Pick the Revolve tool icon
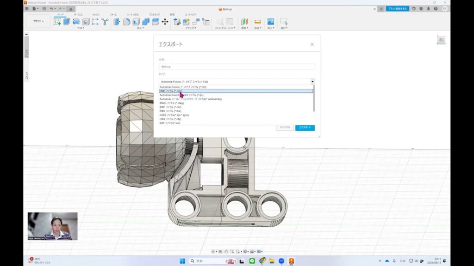Viewport: 474px width, 266px height. (76, 21)
